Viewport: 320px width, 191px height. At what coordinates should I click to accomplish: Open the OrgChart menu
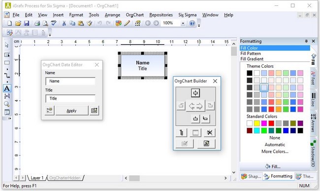point(135,15)
